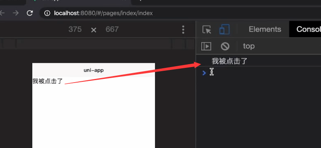321x148 pixels.
Task: Click the localhost:8080 address bar
Action: [x=180, y=13]
